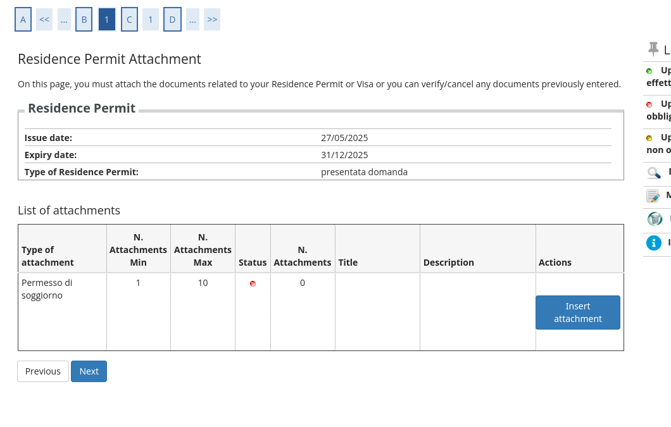Click the << rewind step button
Viewport: 671px width, 427px height.
[44, 20]
